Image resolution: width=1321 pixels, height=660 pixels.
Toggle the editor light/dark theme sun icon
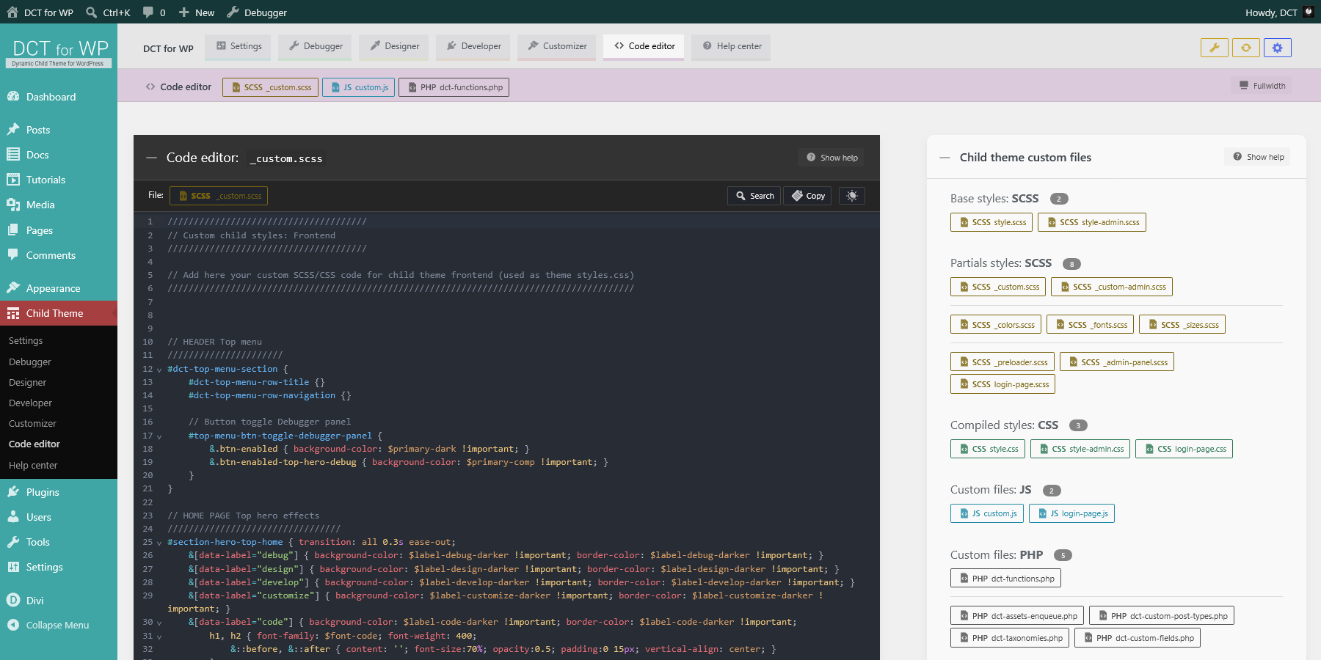(852, 196)
